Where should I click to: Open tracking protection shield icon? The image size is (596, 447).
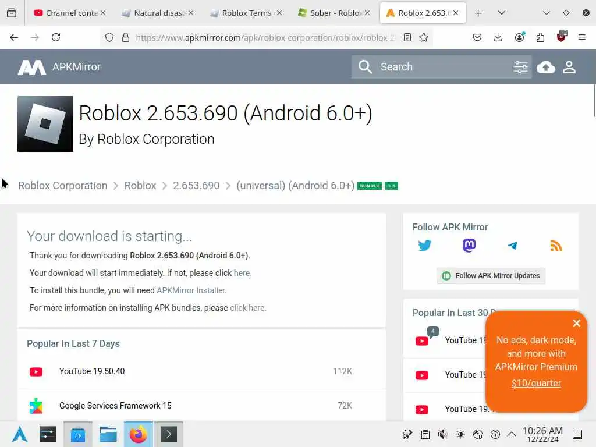coord(109,37)
